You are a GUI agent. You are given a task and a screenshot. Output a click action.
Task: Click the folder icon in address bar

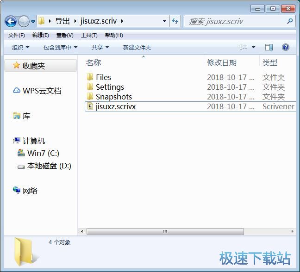tap(41, 21)
